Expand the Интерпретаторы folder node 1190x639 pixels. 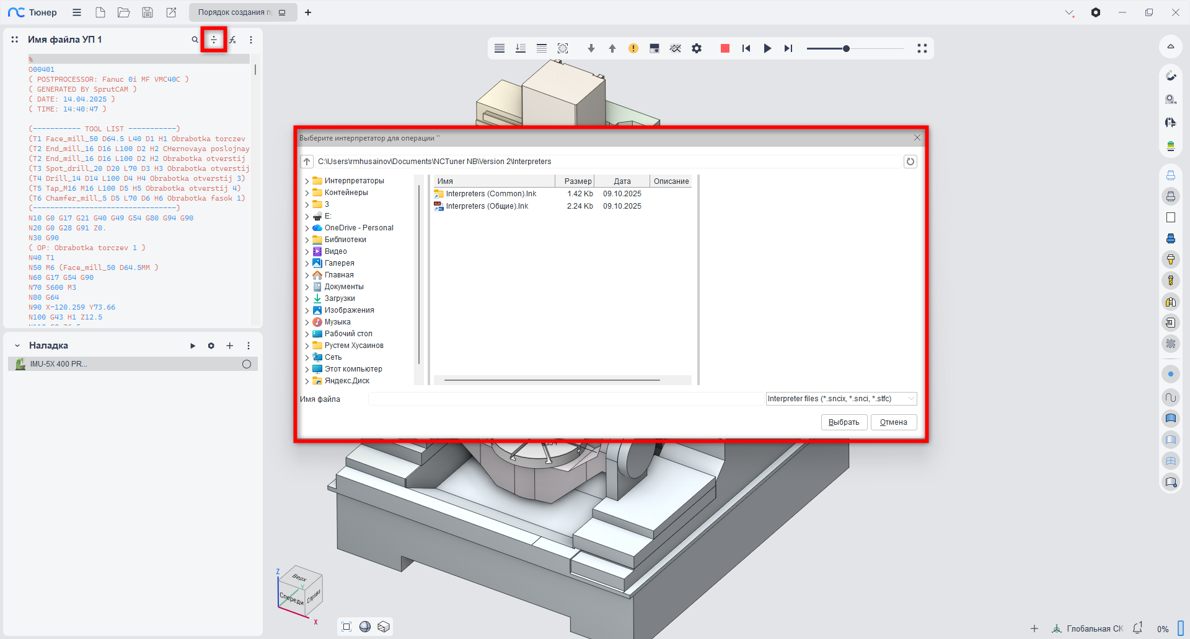pos(307,181)
